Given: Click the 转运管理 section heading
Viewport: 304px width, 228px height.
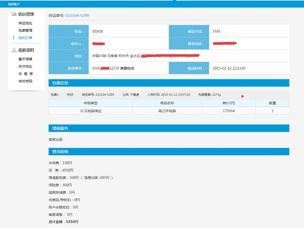Looking at the screenshot, I should click(x=29, y=14).
